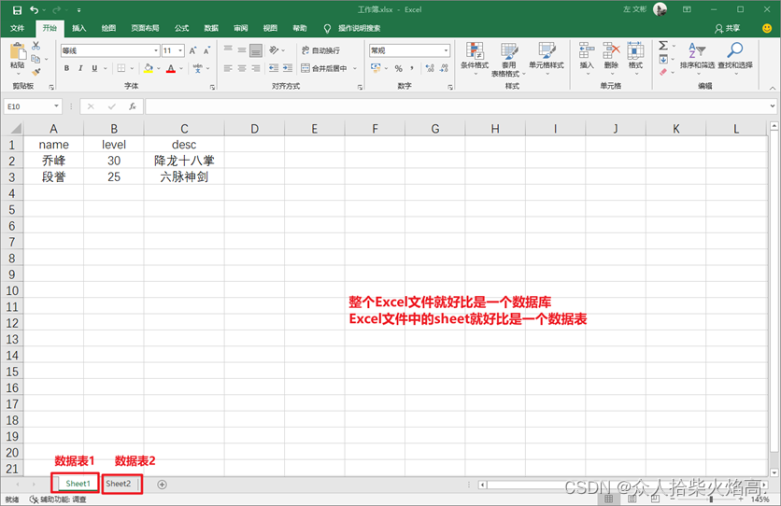Screen dimensions: 781x506
Task: Switch to 数据 ribbon tab
Action: pos(211,28)
